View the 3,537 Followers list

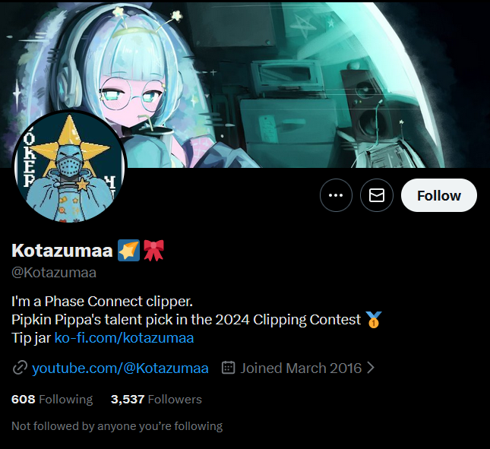(x=156, y=400)
